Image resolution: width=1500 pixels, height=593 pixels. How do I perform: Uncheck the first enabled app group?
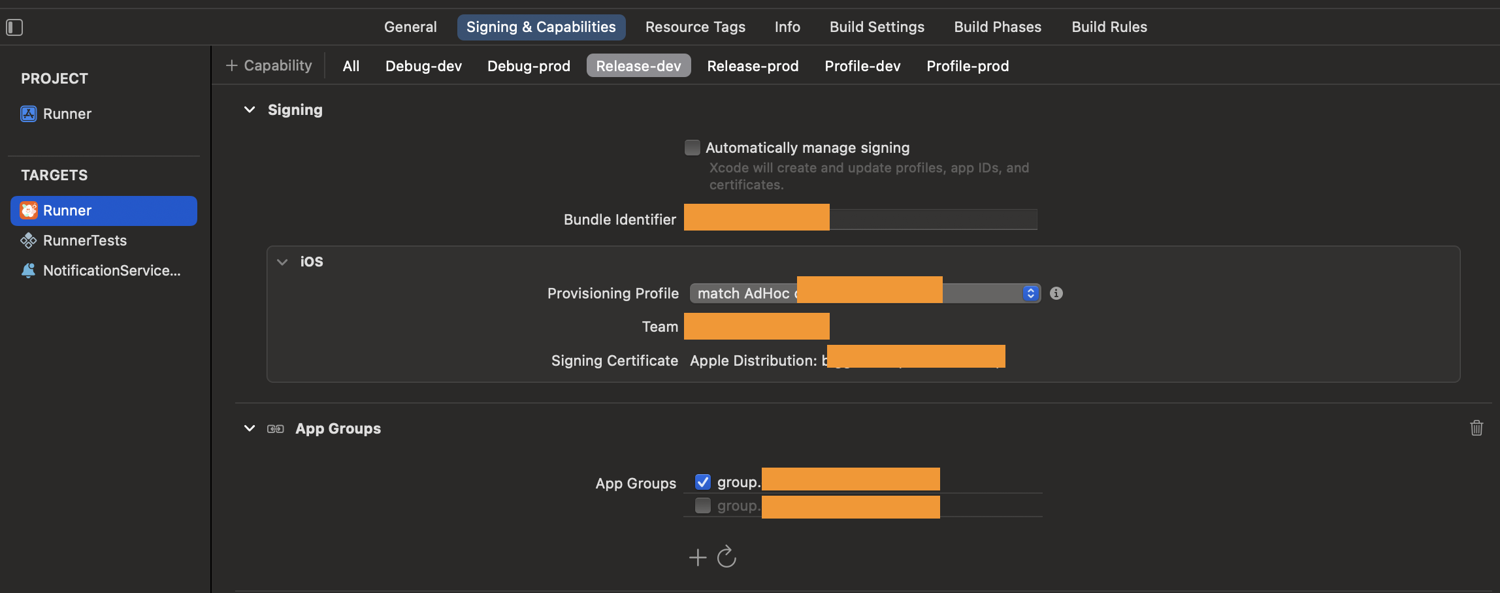pyautogui.click(x=703, y=482)
